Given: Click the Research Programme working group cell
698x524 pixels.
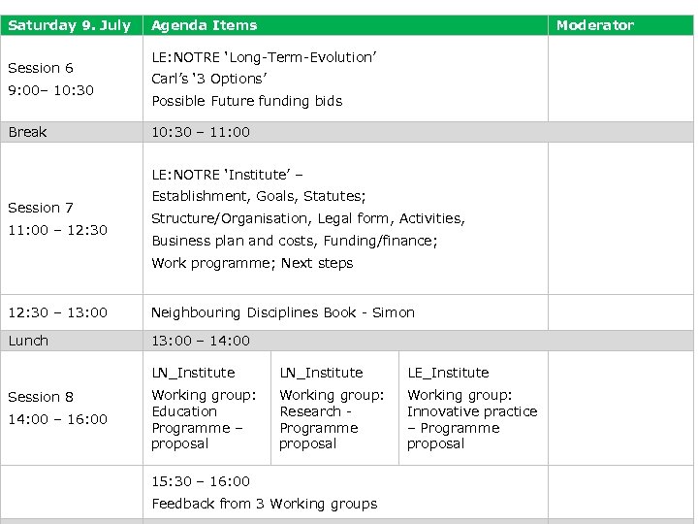Looking at the screenshot, I should (332, 419).
